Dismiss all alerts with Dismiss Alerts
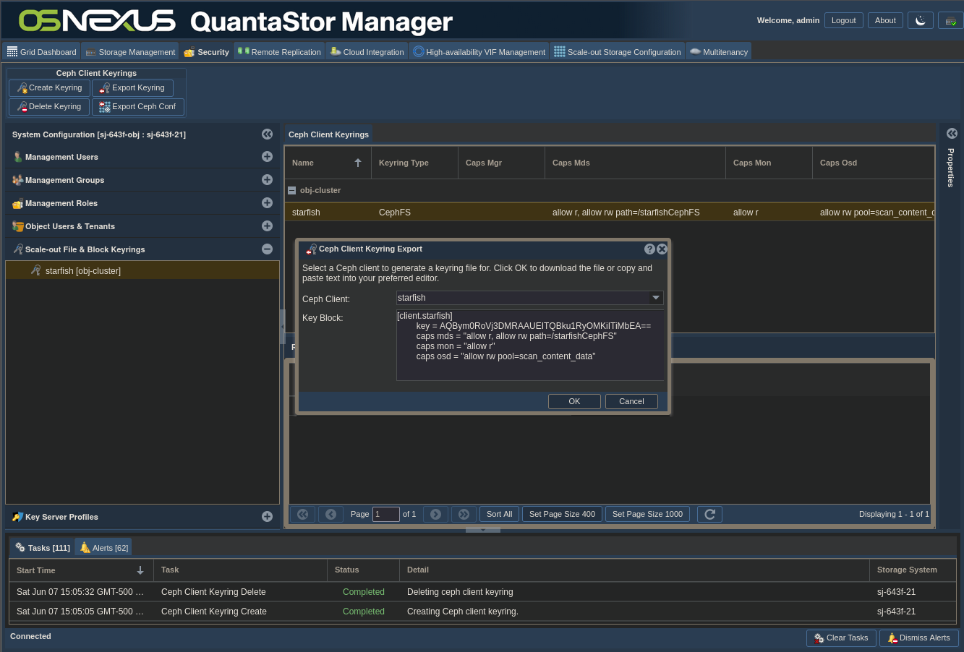The image size is (964, 652). click(x=919, y=638)
